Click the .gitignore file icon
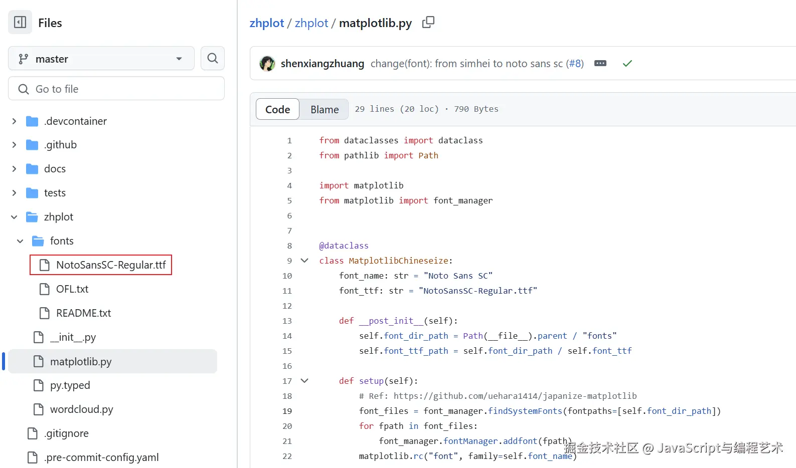This screenshot has width=796, height=468. point(33,433)
